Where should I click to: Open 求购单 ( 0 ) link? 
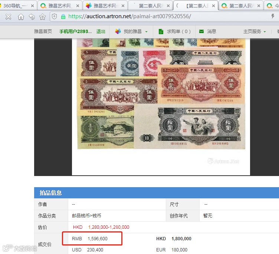point(179,32)
